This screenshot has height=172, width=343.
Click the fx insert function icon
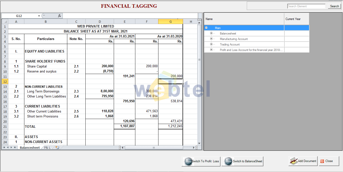[x=60, y=16]
